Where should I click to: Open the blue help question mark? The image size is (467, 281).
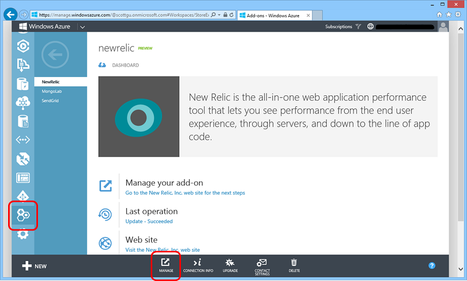(x=432, y=265)
